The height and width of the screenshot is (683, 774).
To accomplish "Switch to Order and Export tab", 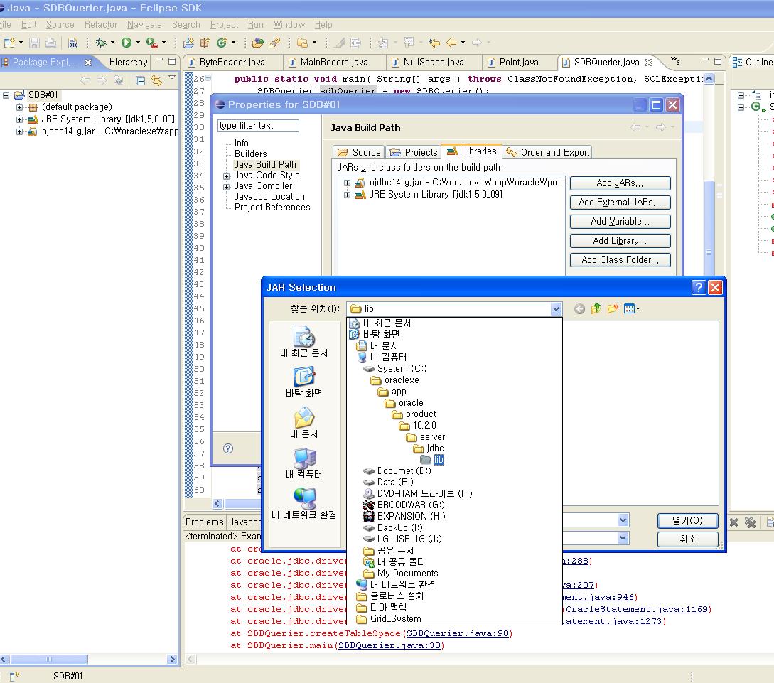I will 547,153.
